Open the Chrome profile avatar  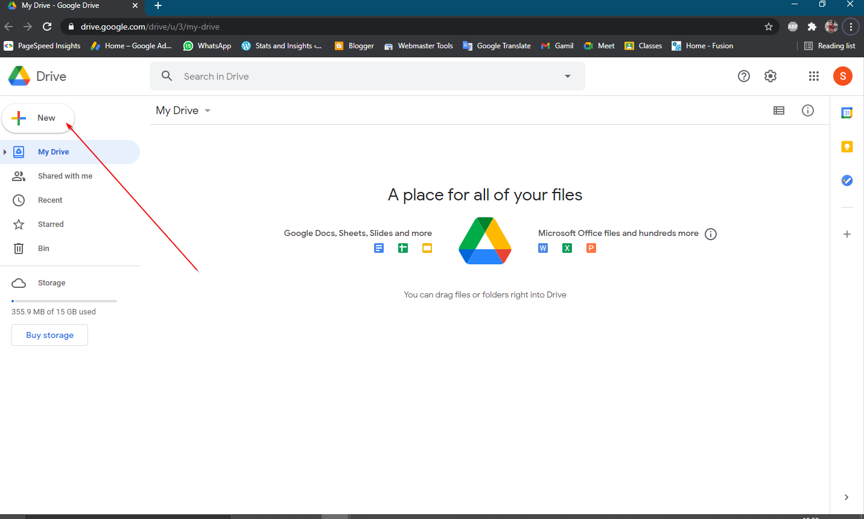(831, 27)
